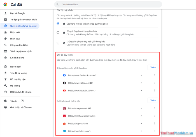This screenshot has height=137, width=196.
Task: Open three-dot menu for facebook.com entry
Action: [155, 75]
